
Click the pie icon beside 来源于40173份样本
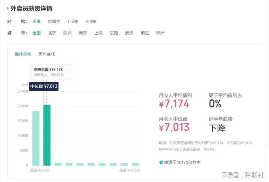161,162
